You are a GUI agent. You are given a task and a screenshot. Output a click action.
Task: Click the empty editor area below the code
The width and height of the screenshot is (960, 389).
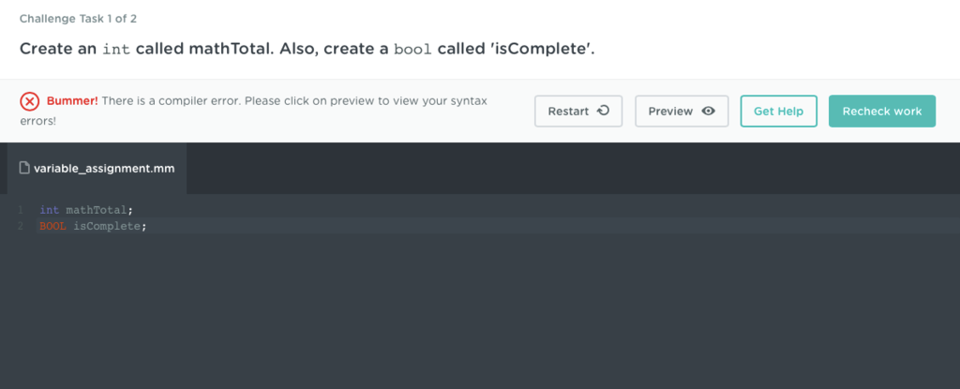[469, 319]
